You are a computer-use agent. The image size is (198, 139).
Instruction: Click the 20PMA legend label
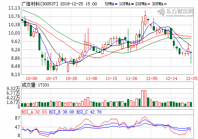point(141,4)
